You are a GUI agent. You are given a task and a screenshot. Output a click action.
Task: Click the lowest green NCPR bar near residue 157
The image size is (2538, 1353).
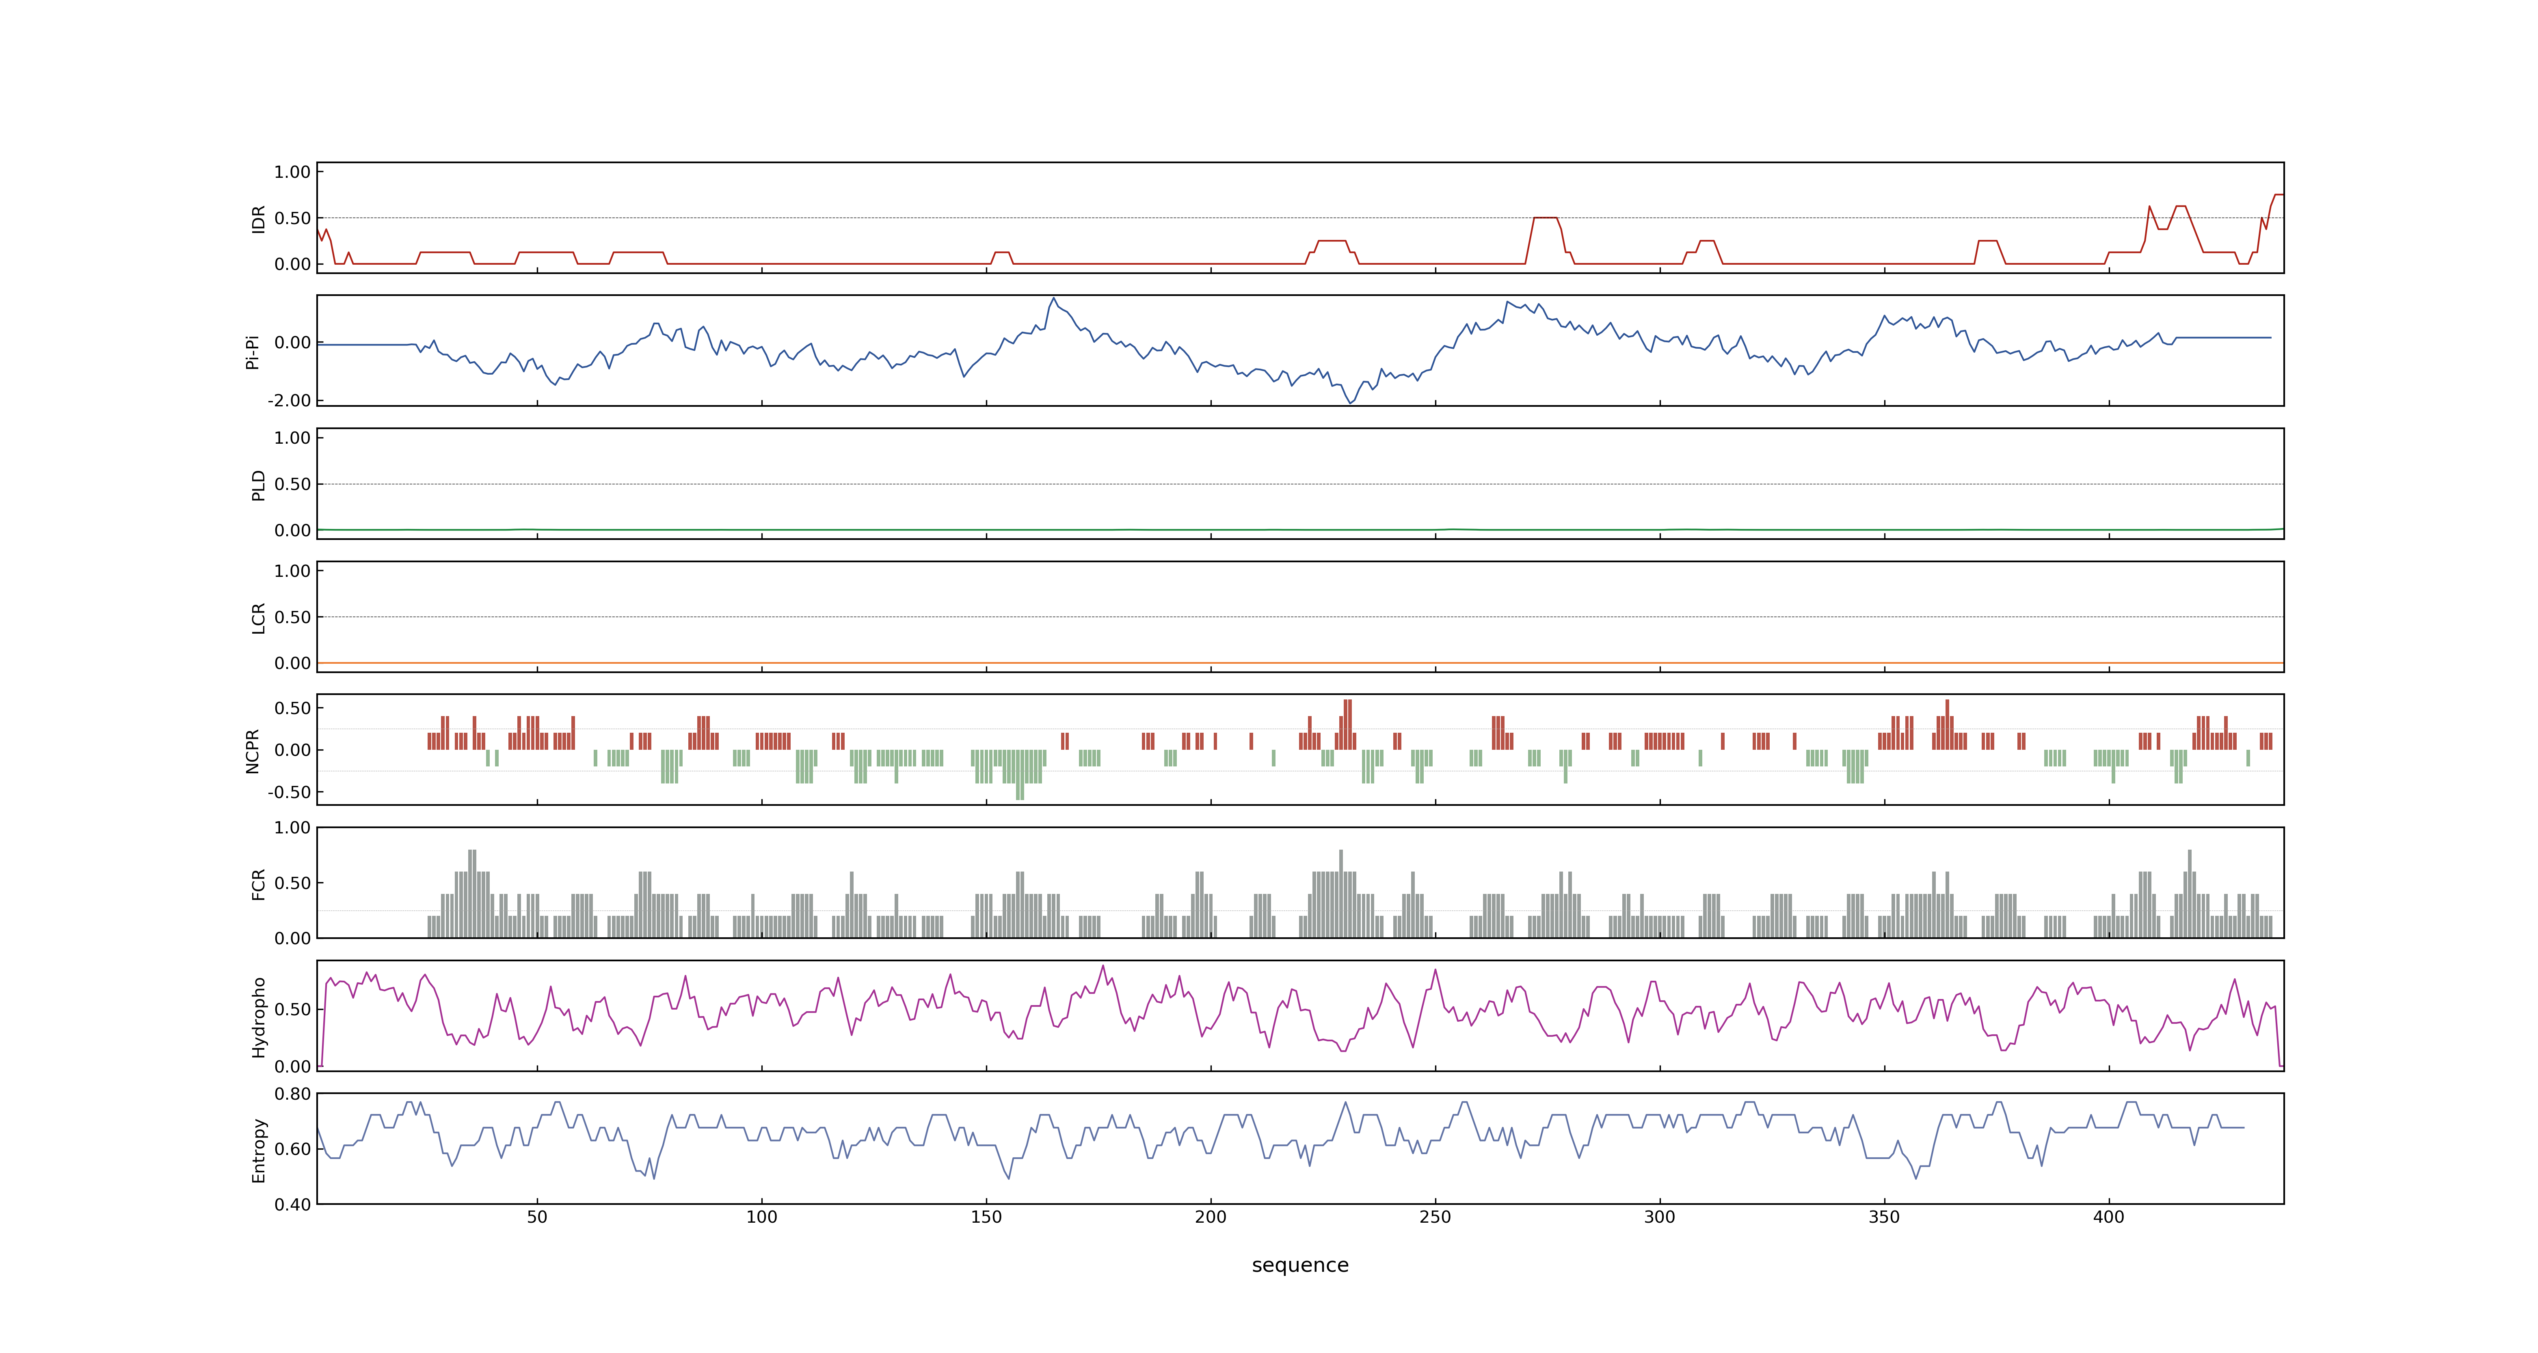click(1020, 775)
